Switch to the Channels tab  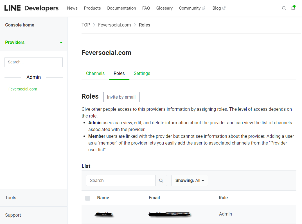pos(95,74)
